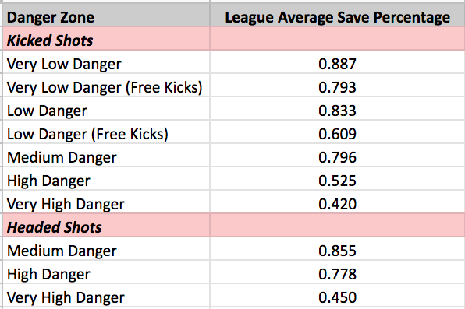This screenshot has width=465, height=309.
Task: Select the cell containing 0.778
Action: pyautogui.click(x=338, y=272)
